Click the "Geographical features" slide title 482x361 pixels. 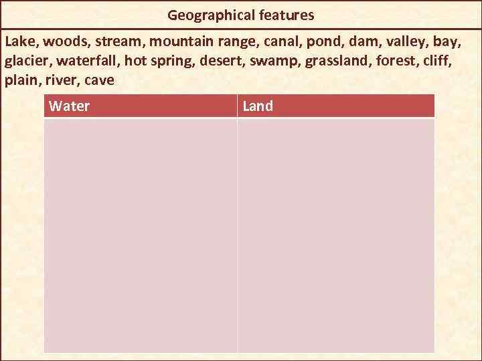[x=241, y=14]
